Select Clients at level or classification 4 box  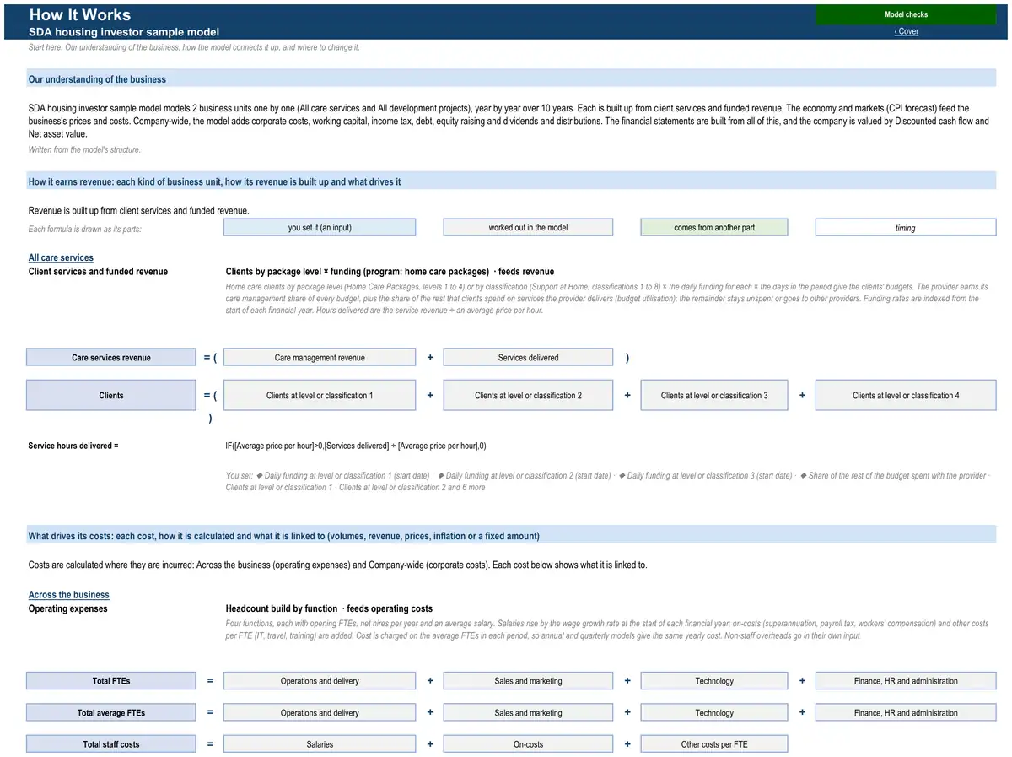[906, 395]
